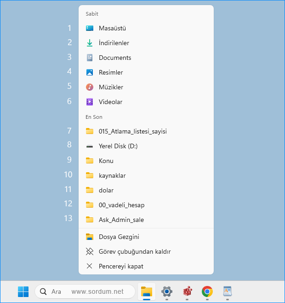Open the pinned Documents folder

coord(146,58)
